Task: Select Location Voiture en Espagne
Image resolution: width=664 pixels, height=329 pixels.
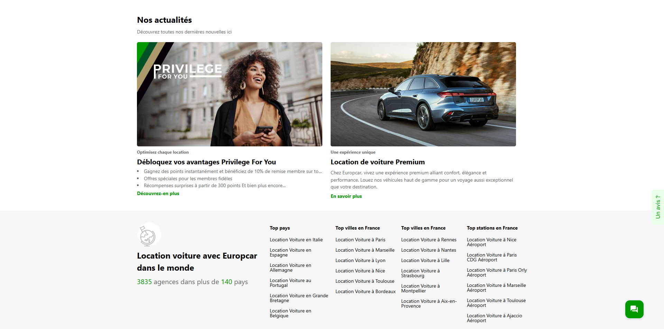Action: [290, 252]
